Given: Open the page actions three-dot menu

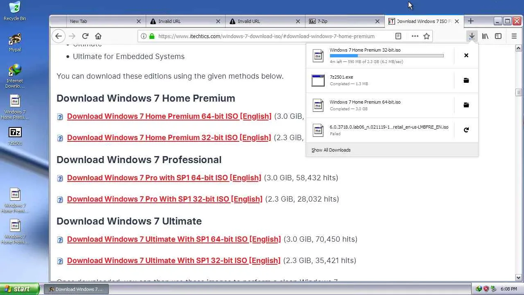Looking at the screenshot, I should (415, 36).
